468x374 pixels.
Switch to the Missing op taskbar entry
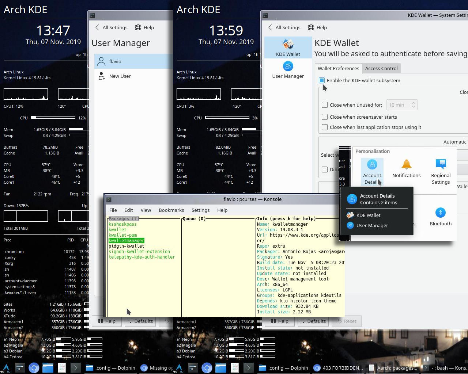[x=156, y=368]
